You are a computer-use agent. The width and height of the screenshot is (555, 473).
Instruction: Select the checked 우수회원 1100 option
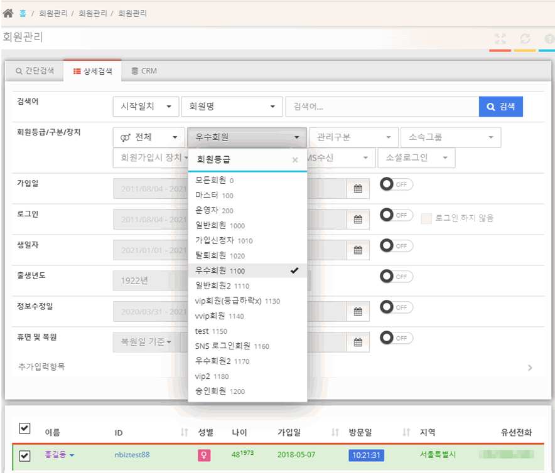pyautogui.click(x=247, y=270)
